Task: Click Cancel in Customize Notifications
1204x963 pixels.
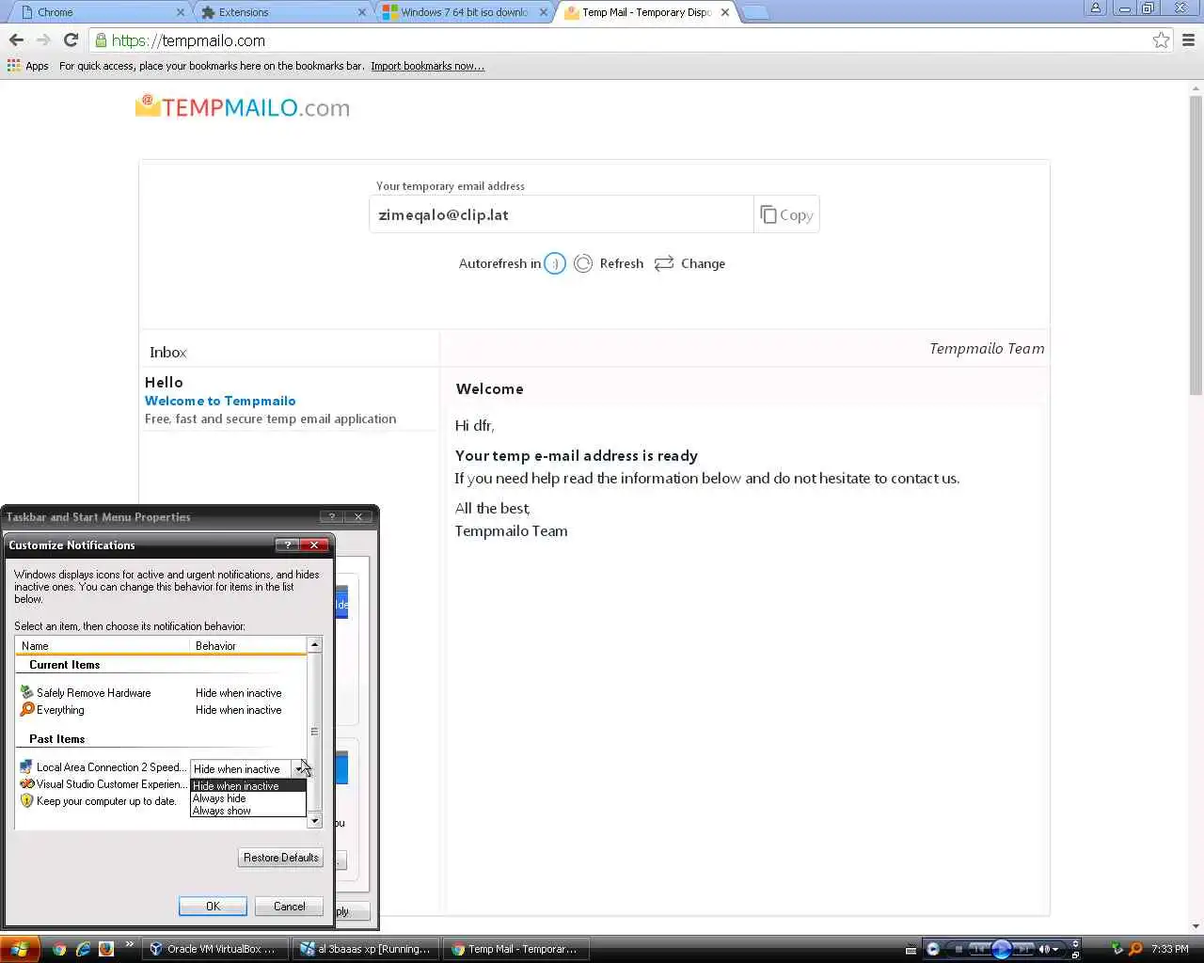Action: [289, 906]
